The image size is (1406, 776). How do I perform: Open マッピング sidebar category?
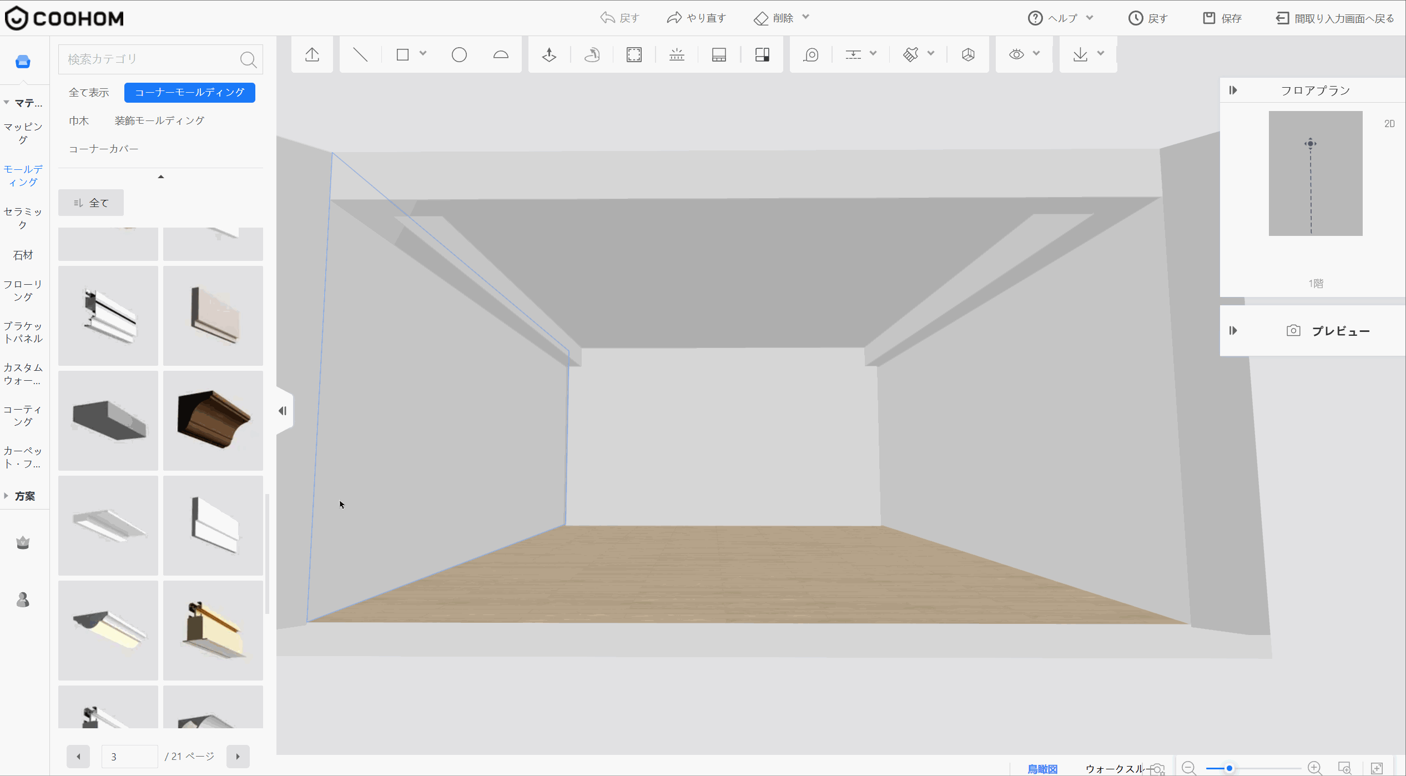click(x=23, y=133)
